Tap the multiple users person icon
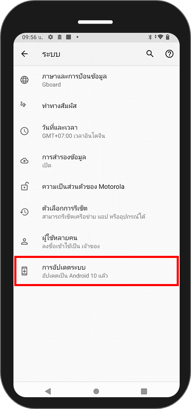Screen dimensions: 191x409 click(x=24, y=241)
